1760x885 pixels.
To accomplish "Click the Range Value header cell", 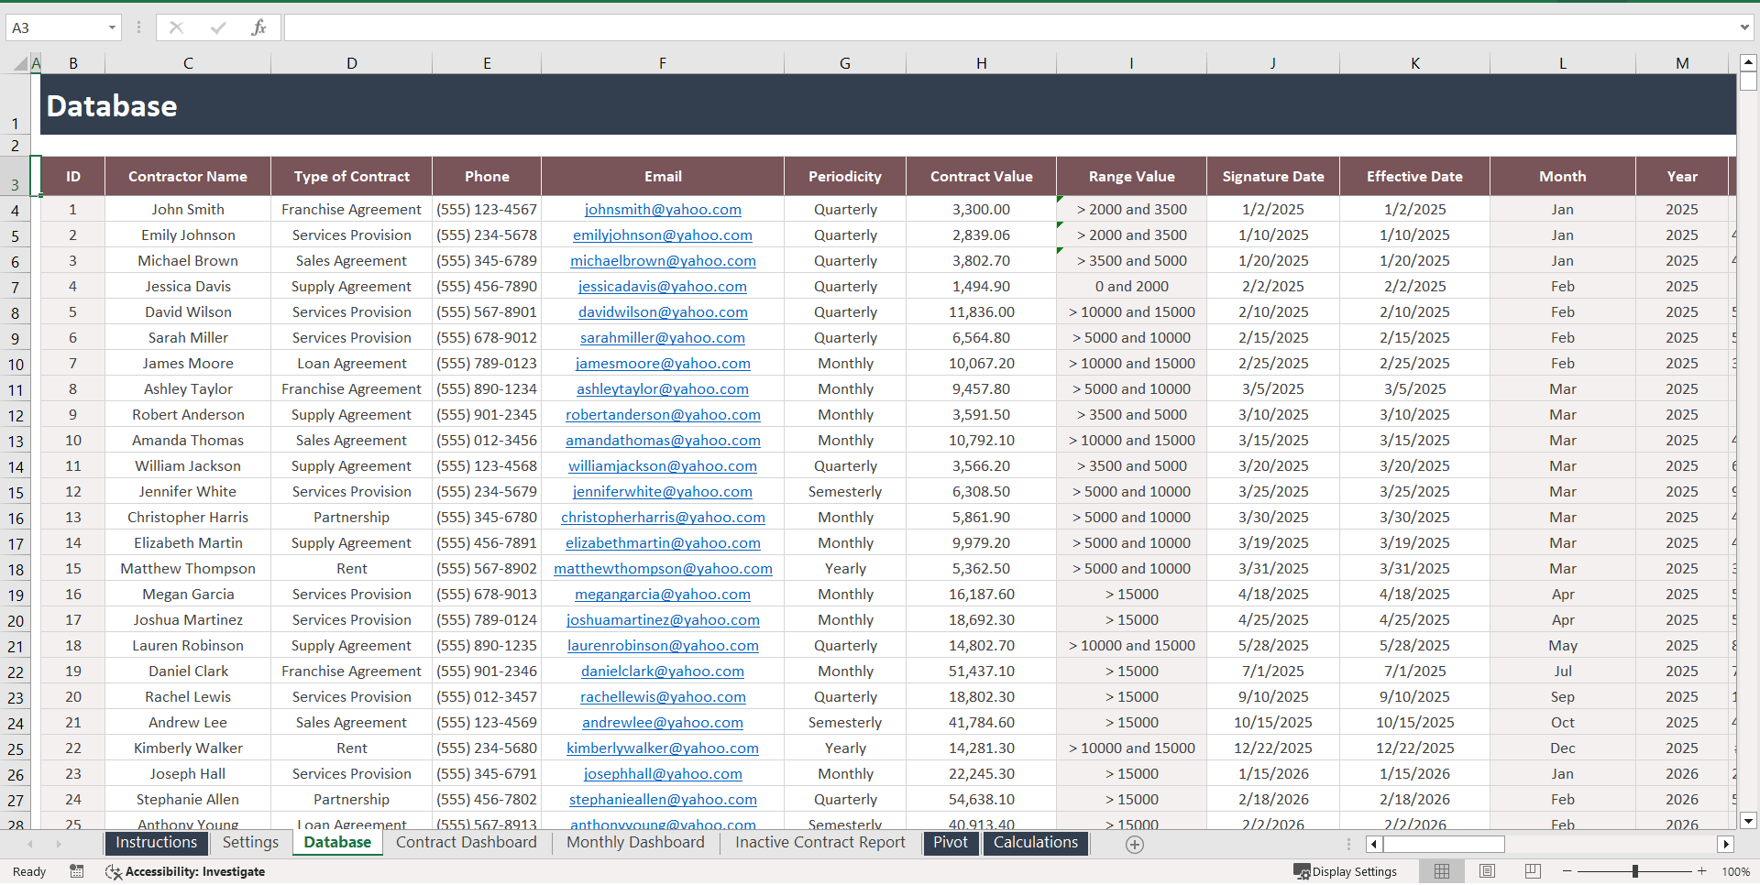I will point(1131,176).
